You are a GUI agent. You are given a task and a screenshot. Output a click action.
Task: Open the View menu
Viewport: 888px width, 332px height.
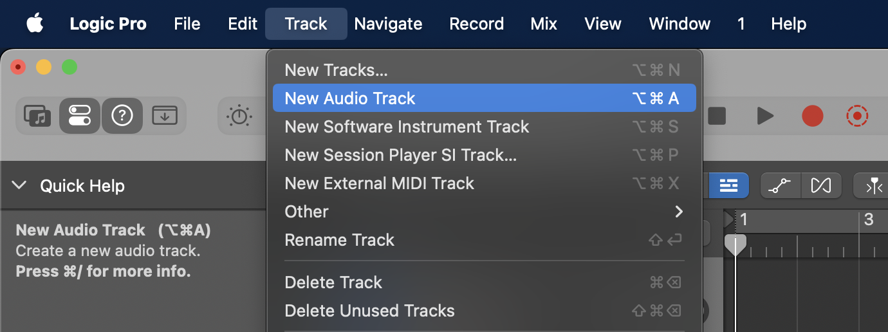pos(603,24)
